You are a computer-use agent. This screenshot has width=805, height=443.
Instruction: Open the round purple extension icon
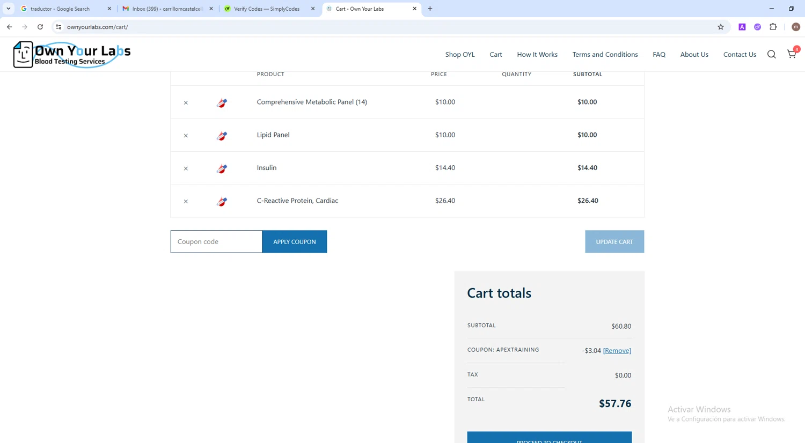point(758,27)
